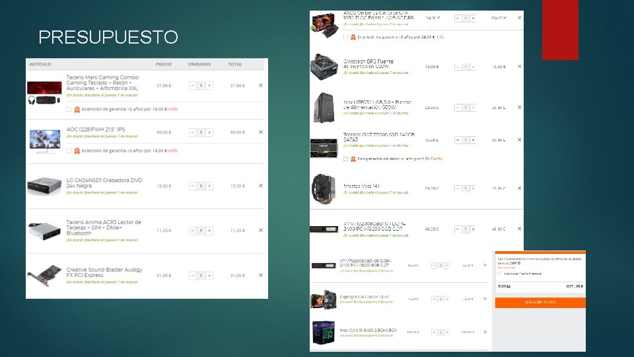
Task: Enable warranty extension for Tacens Mars Combo
Action: click(69, 109)
